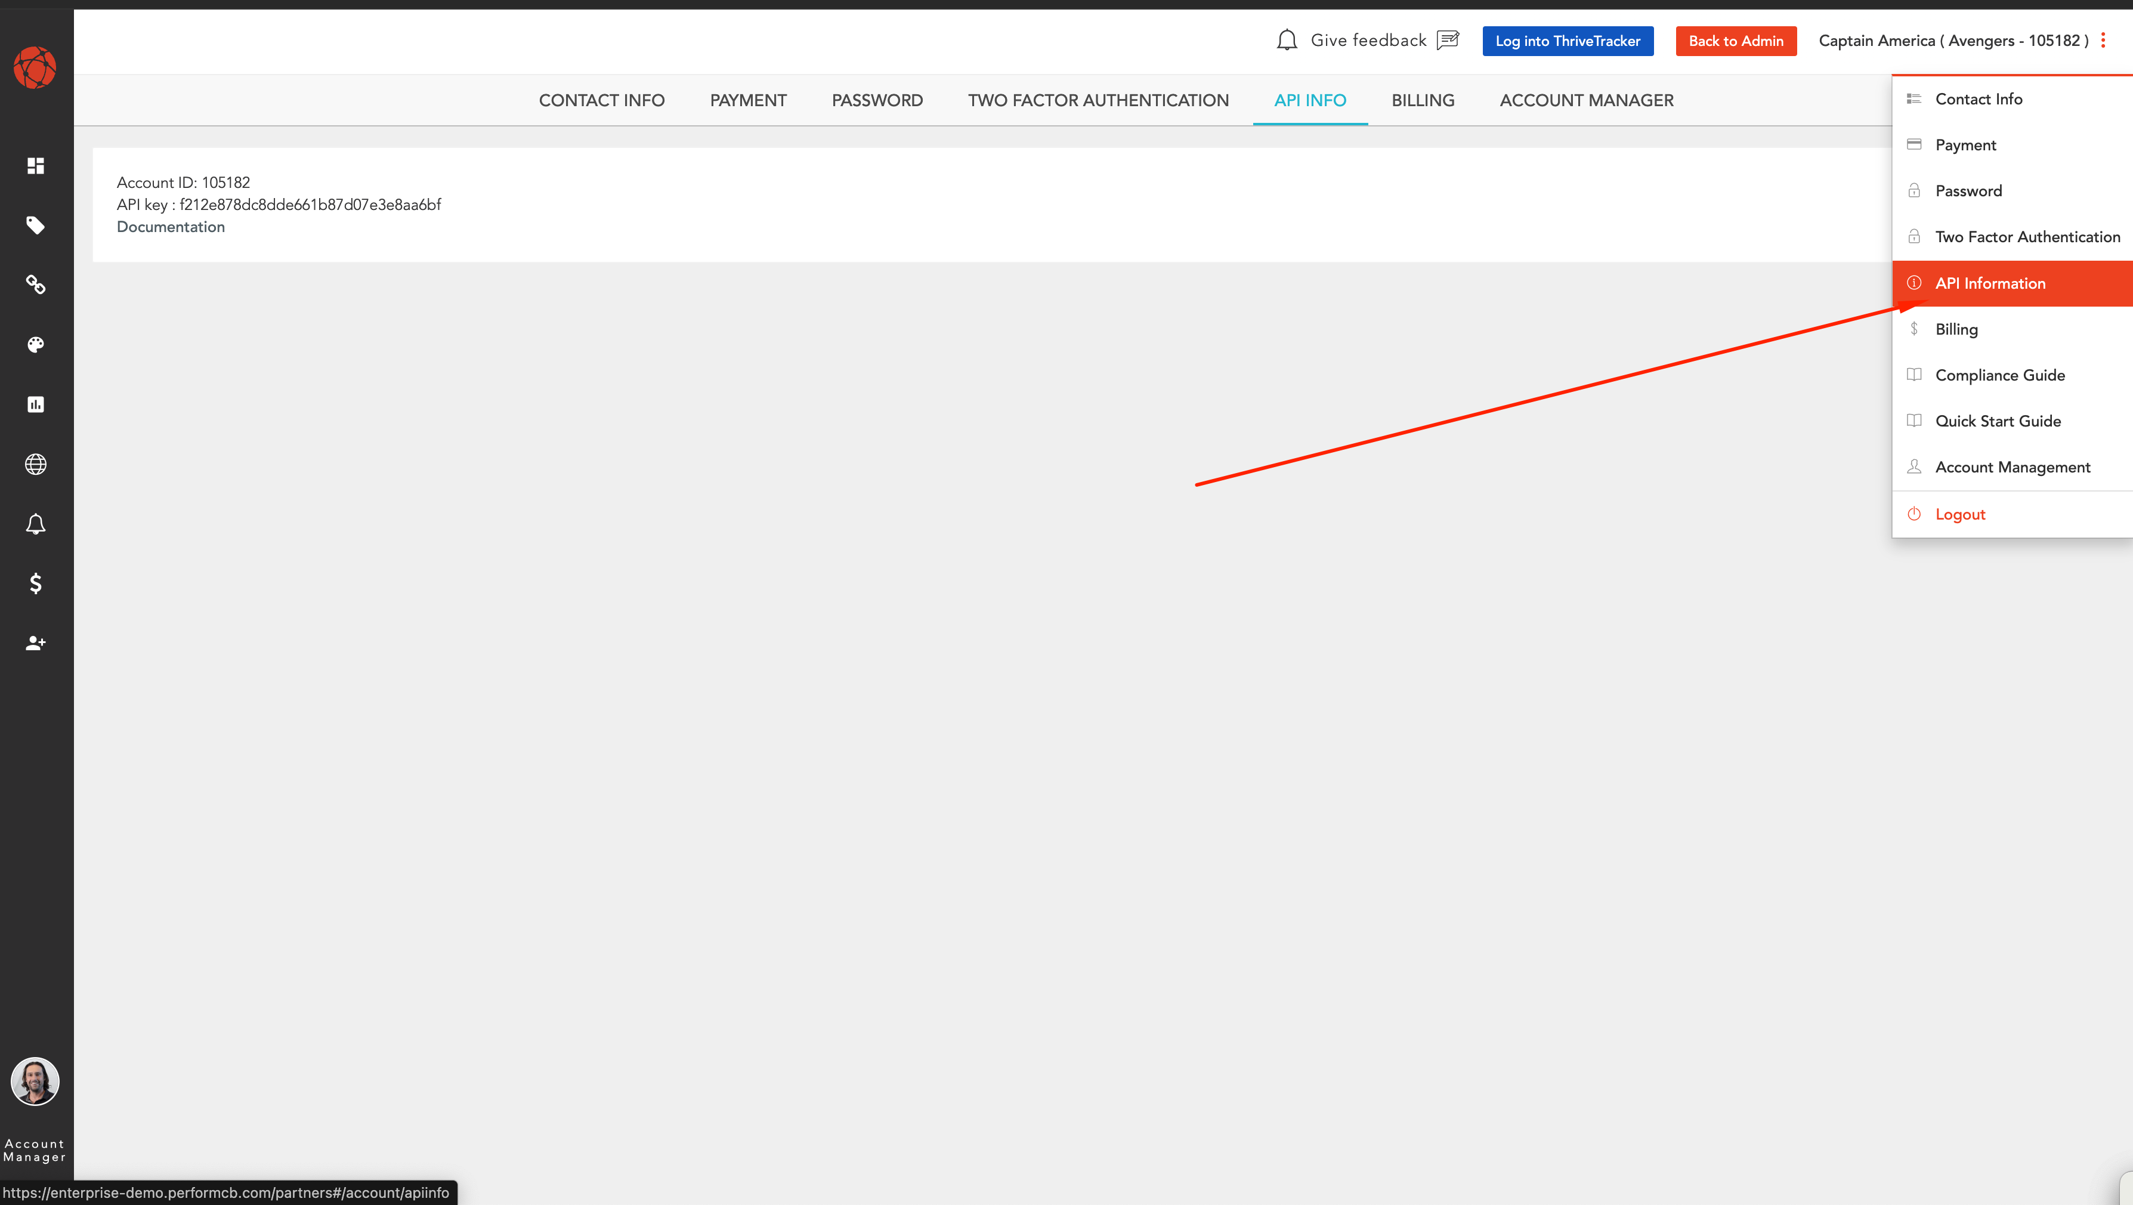This screenshot has height=1205, width=2133.
Task: Select Two Factor Authentication in dropdown menu
Action: pos(2012,237)
